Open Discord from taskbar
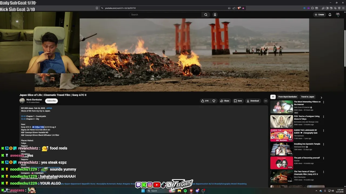The height and width of the screenshot is (194, 346). pyautogui.click(x=197, y=191)
